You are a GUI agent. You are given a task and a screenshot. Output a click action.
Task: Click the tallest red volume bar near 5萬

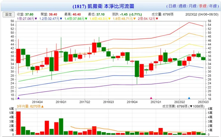(18, 123)
